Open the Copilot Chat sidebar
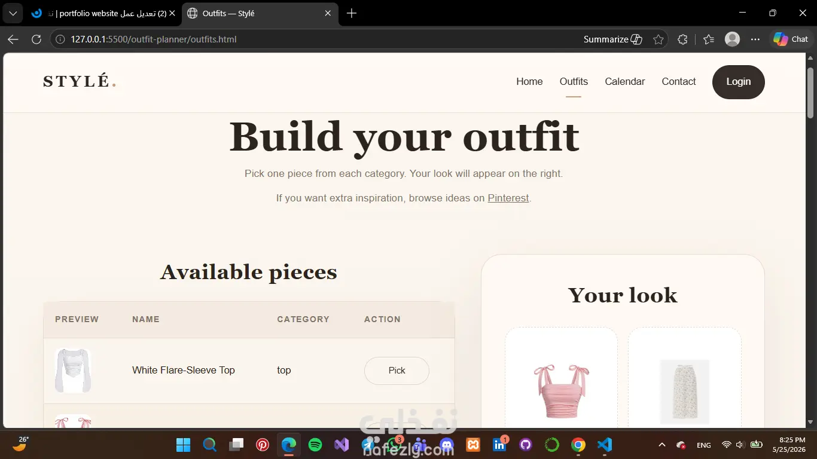Image resolution: width=817 pixels, height=459 pixels. coord(791,39)
